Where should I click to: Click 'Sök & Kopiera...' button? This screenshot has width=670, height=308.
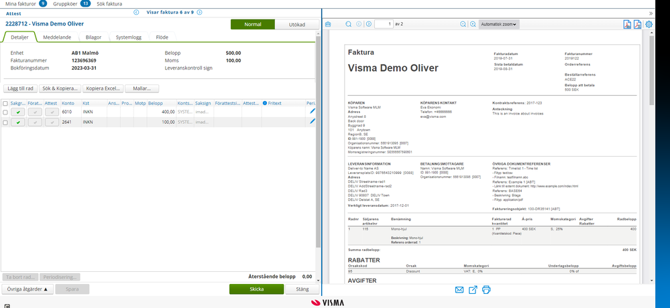[x=60, y=89]
